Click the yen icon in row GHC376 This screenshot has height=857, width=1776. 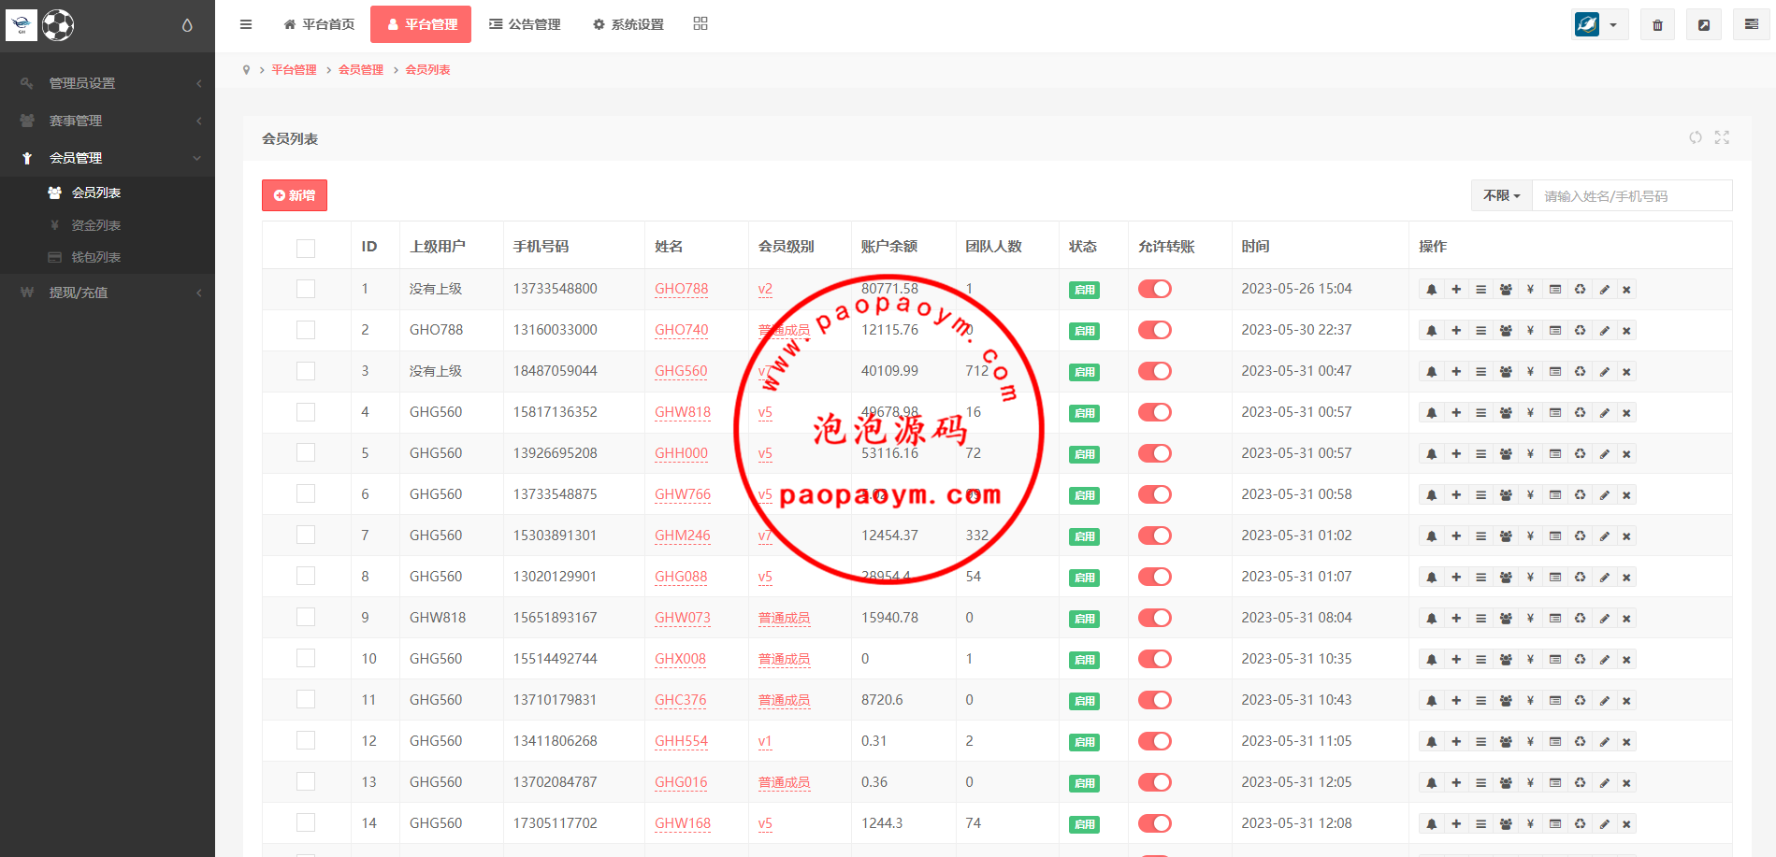[x=1530, y=701]
